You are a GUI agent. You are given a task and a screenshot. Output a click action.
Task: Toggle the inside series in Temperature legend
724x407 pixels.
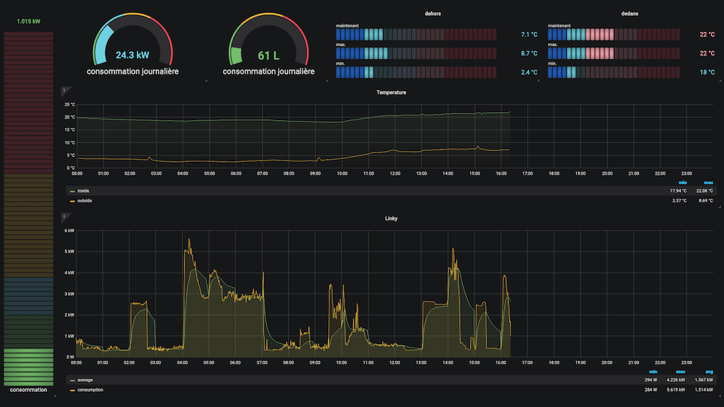83,191
